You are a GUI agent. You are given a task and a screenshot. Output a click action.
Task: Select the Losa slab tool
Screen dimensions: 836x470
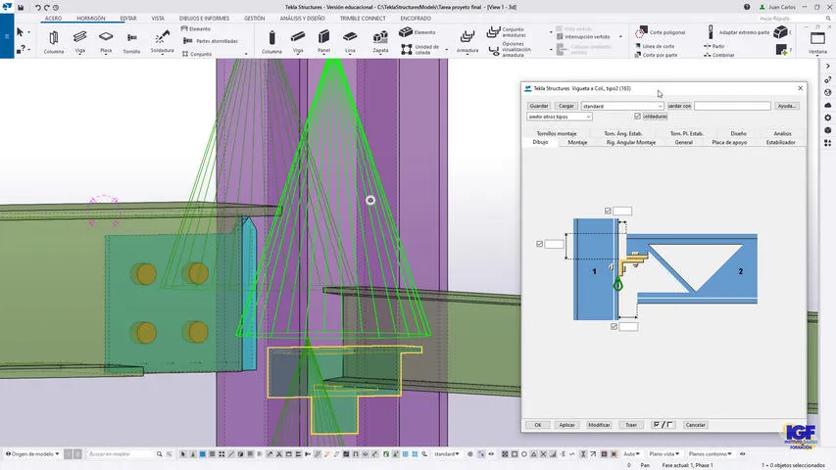point(350,41)
